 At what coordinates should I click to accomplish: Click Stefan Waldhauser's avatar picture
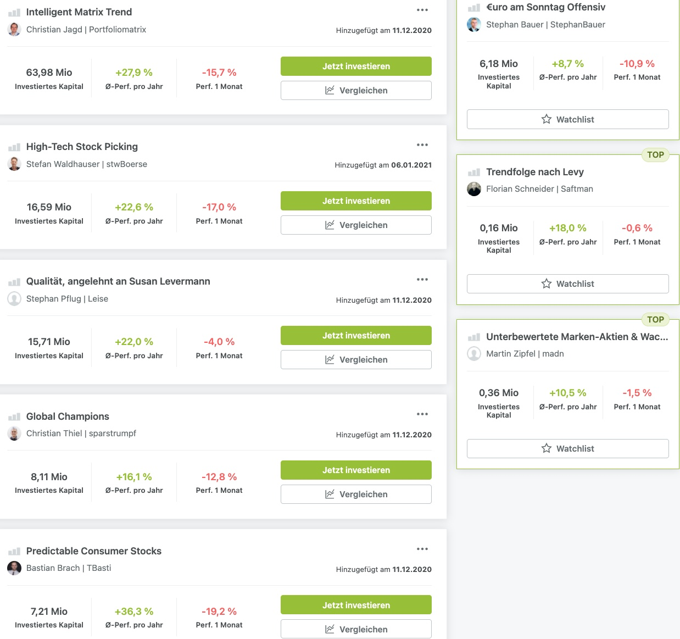[x=14, y=164]
